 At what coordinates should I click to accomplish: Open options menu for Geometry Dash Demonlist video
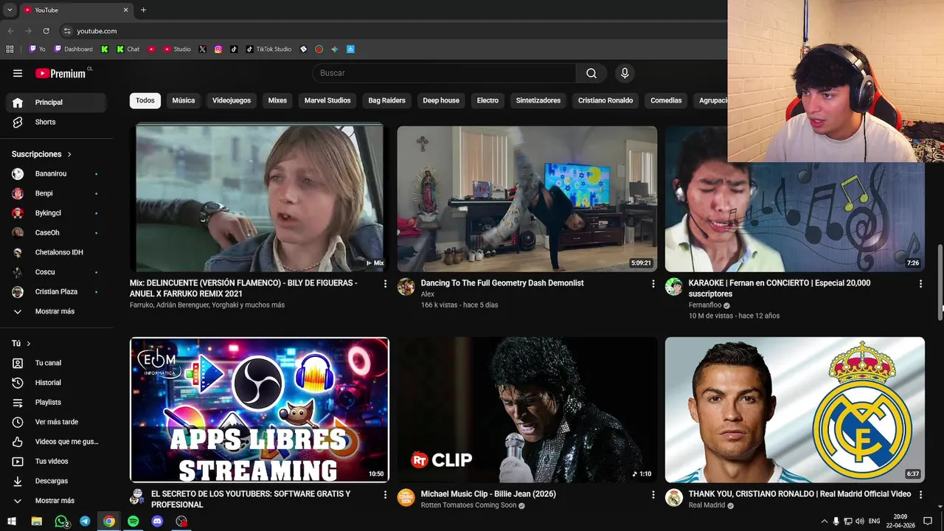tap(653, 284)
